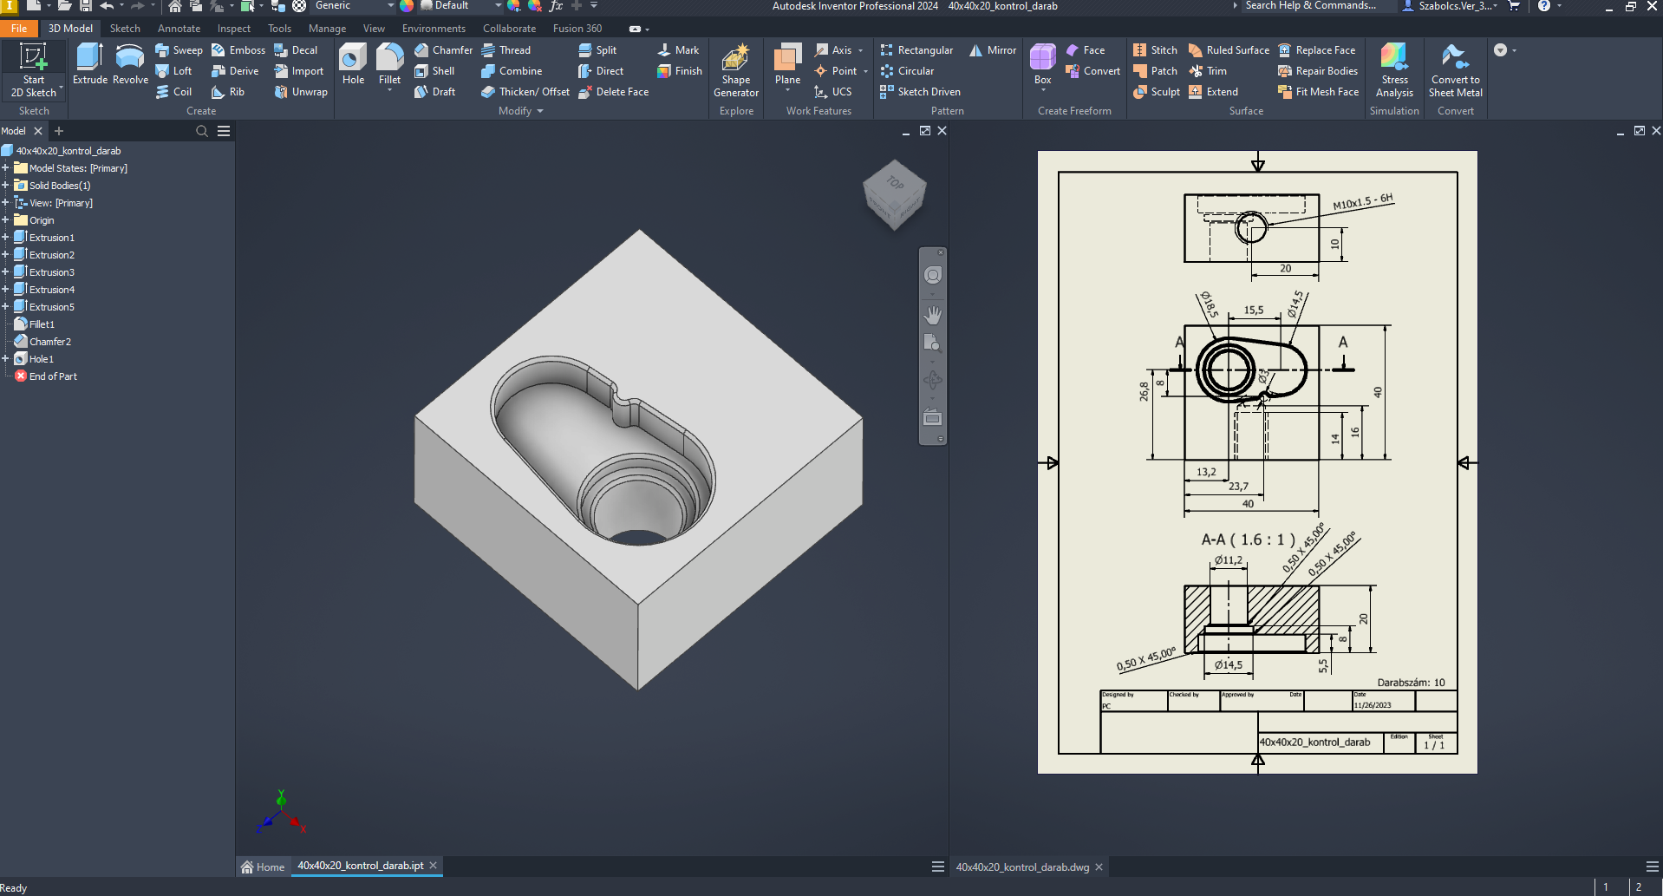Select the Fillet tool
Viewport: 1663px width, 896px height.
coord(390,64)
